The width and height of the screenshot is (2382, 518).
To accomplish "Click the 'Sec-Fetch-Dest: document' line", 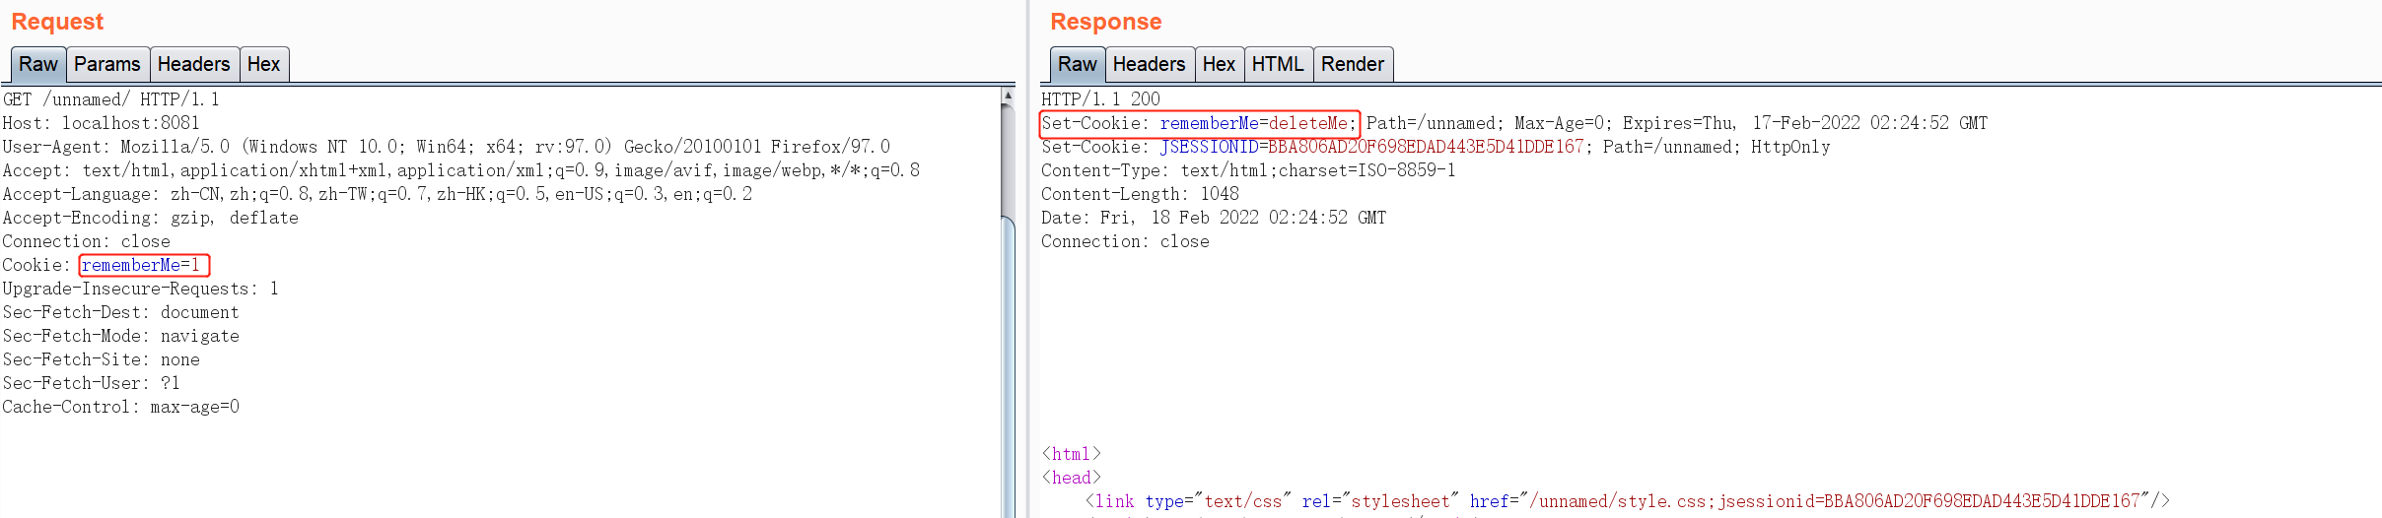I will 121,312.
